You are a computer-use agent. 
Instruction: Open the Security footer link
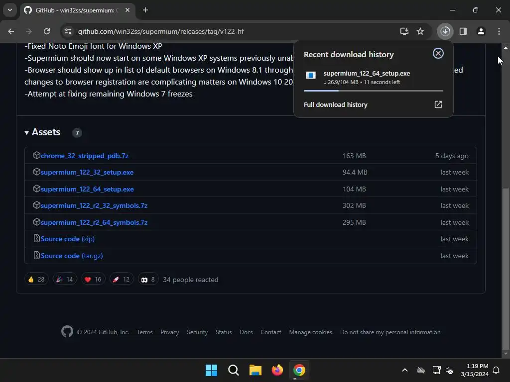point(197,332)
